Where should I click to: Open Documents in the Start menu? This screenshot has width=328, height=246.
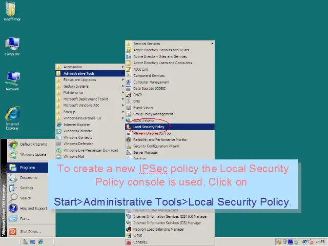pyautogui.click(x=29, y=178)
